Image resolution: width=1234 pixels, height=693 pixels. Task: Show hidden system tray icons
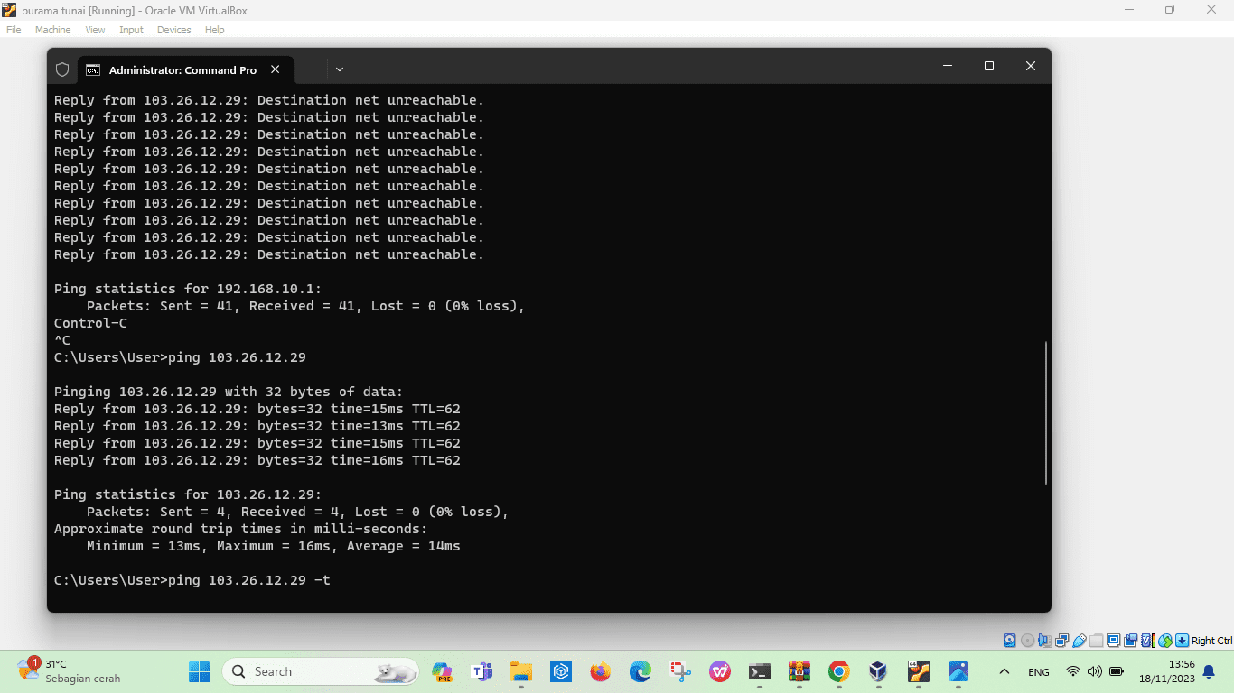(1004, 671)
